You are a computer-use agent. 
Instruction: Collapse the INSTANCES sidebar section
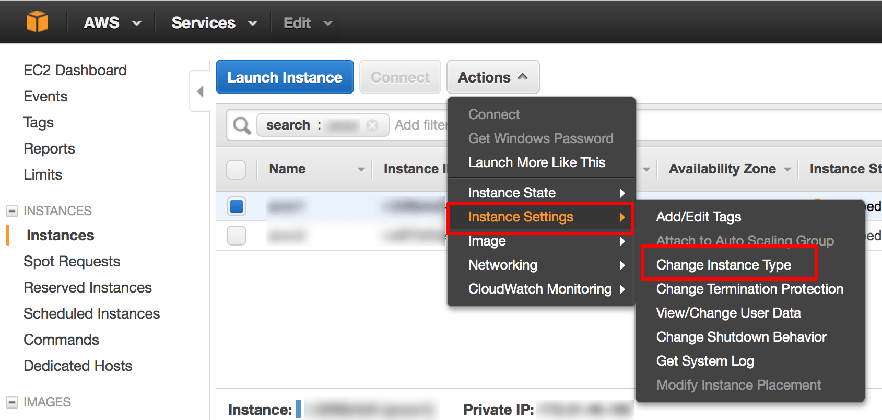(x=11, y=211)
